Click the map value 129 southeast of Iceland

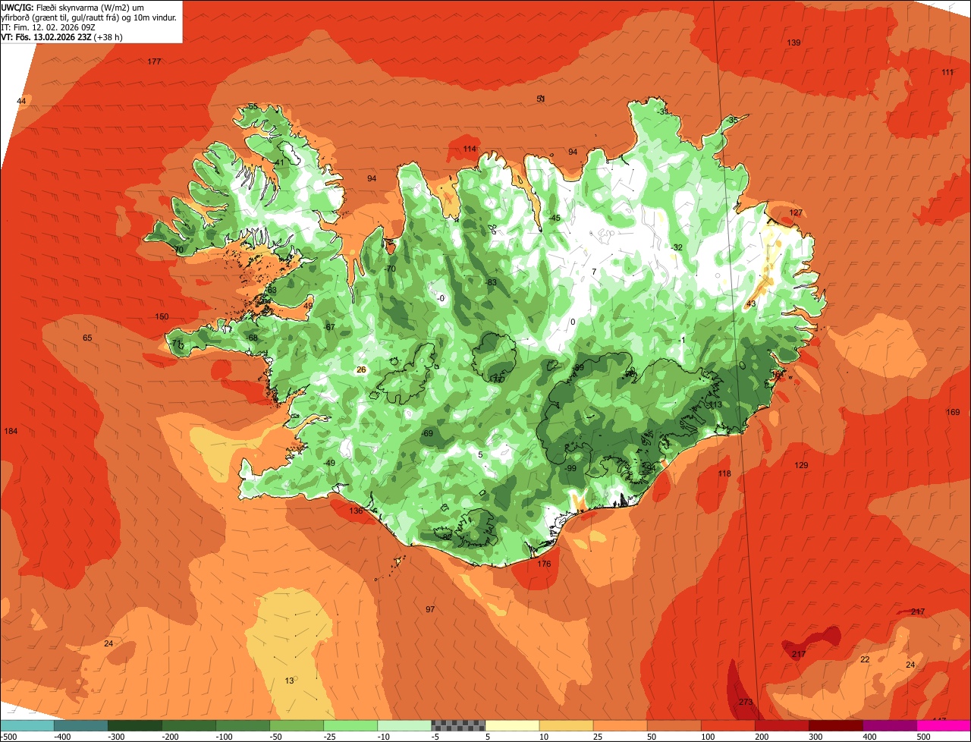pos(801,465)
